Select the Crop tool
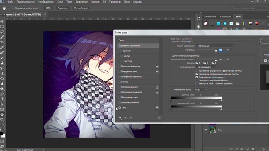This screenshot has height=151, width=269. pos(2,42)
